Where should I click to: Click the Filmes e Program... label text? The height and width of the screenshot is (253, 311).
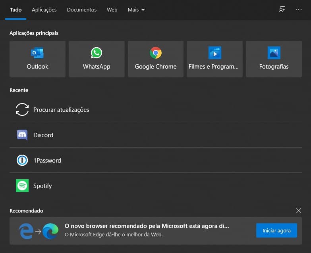(214, 67)
